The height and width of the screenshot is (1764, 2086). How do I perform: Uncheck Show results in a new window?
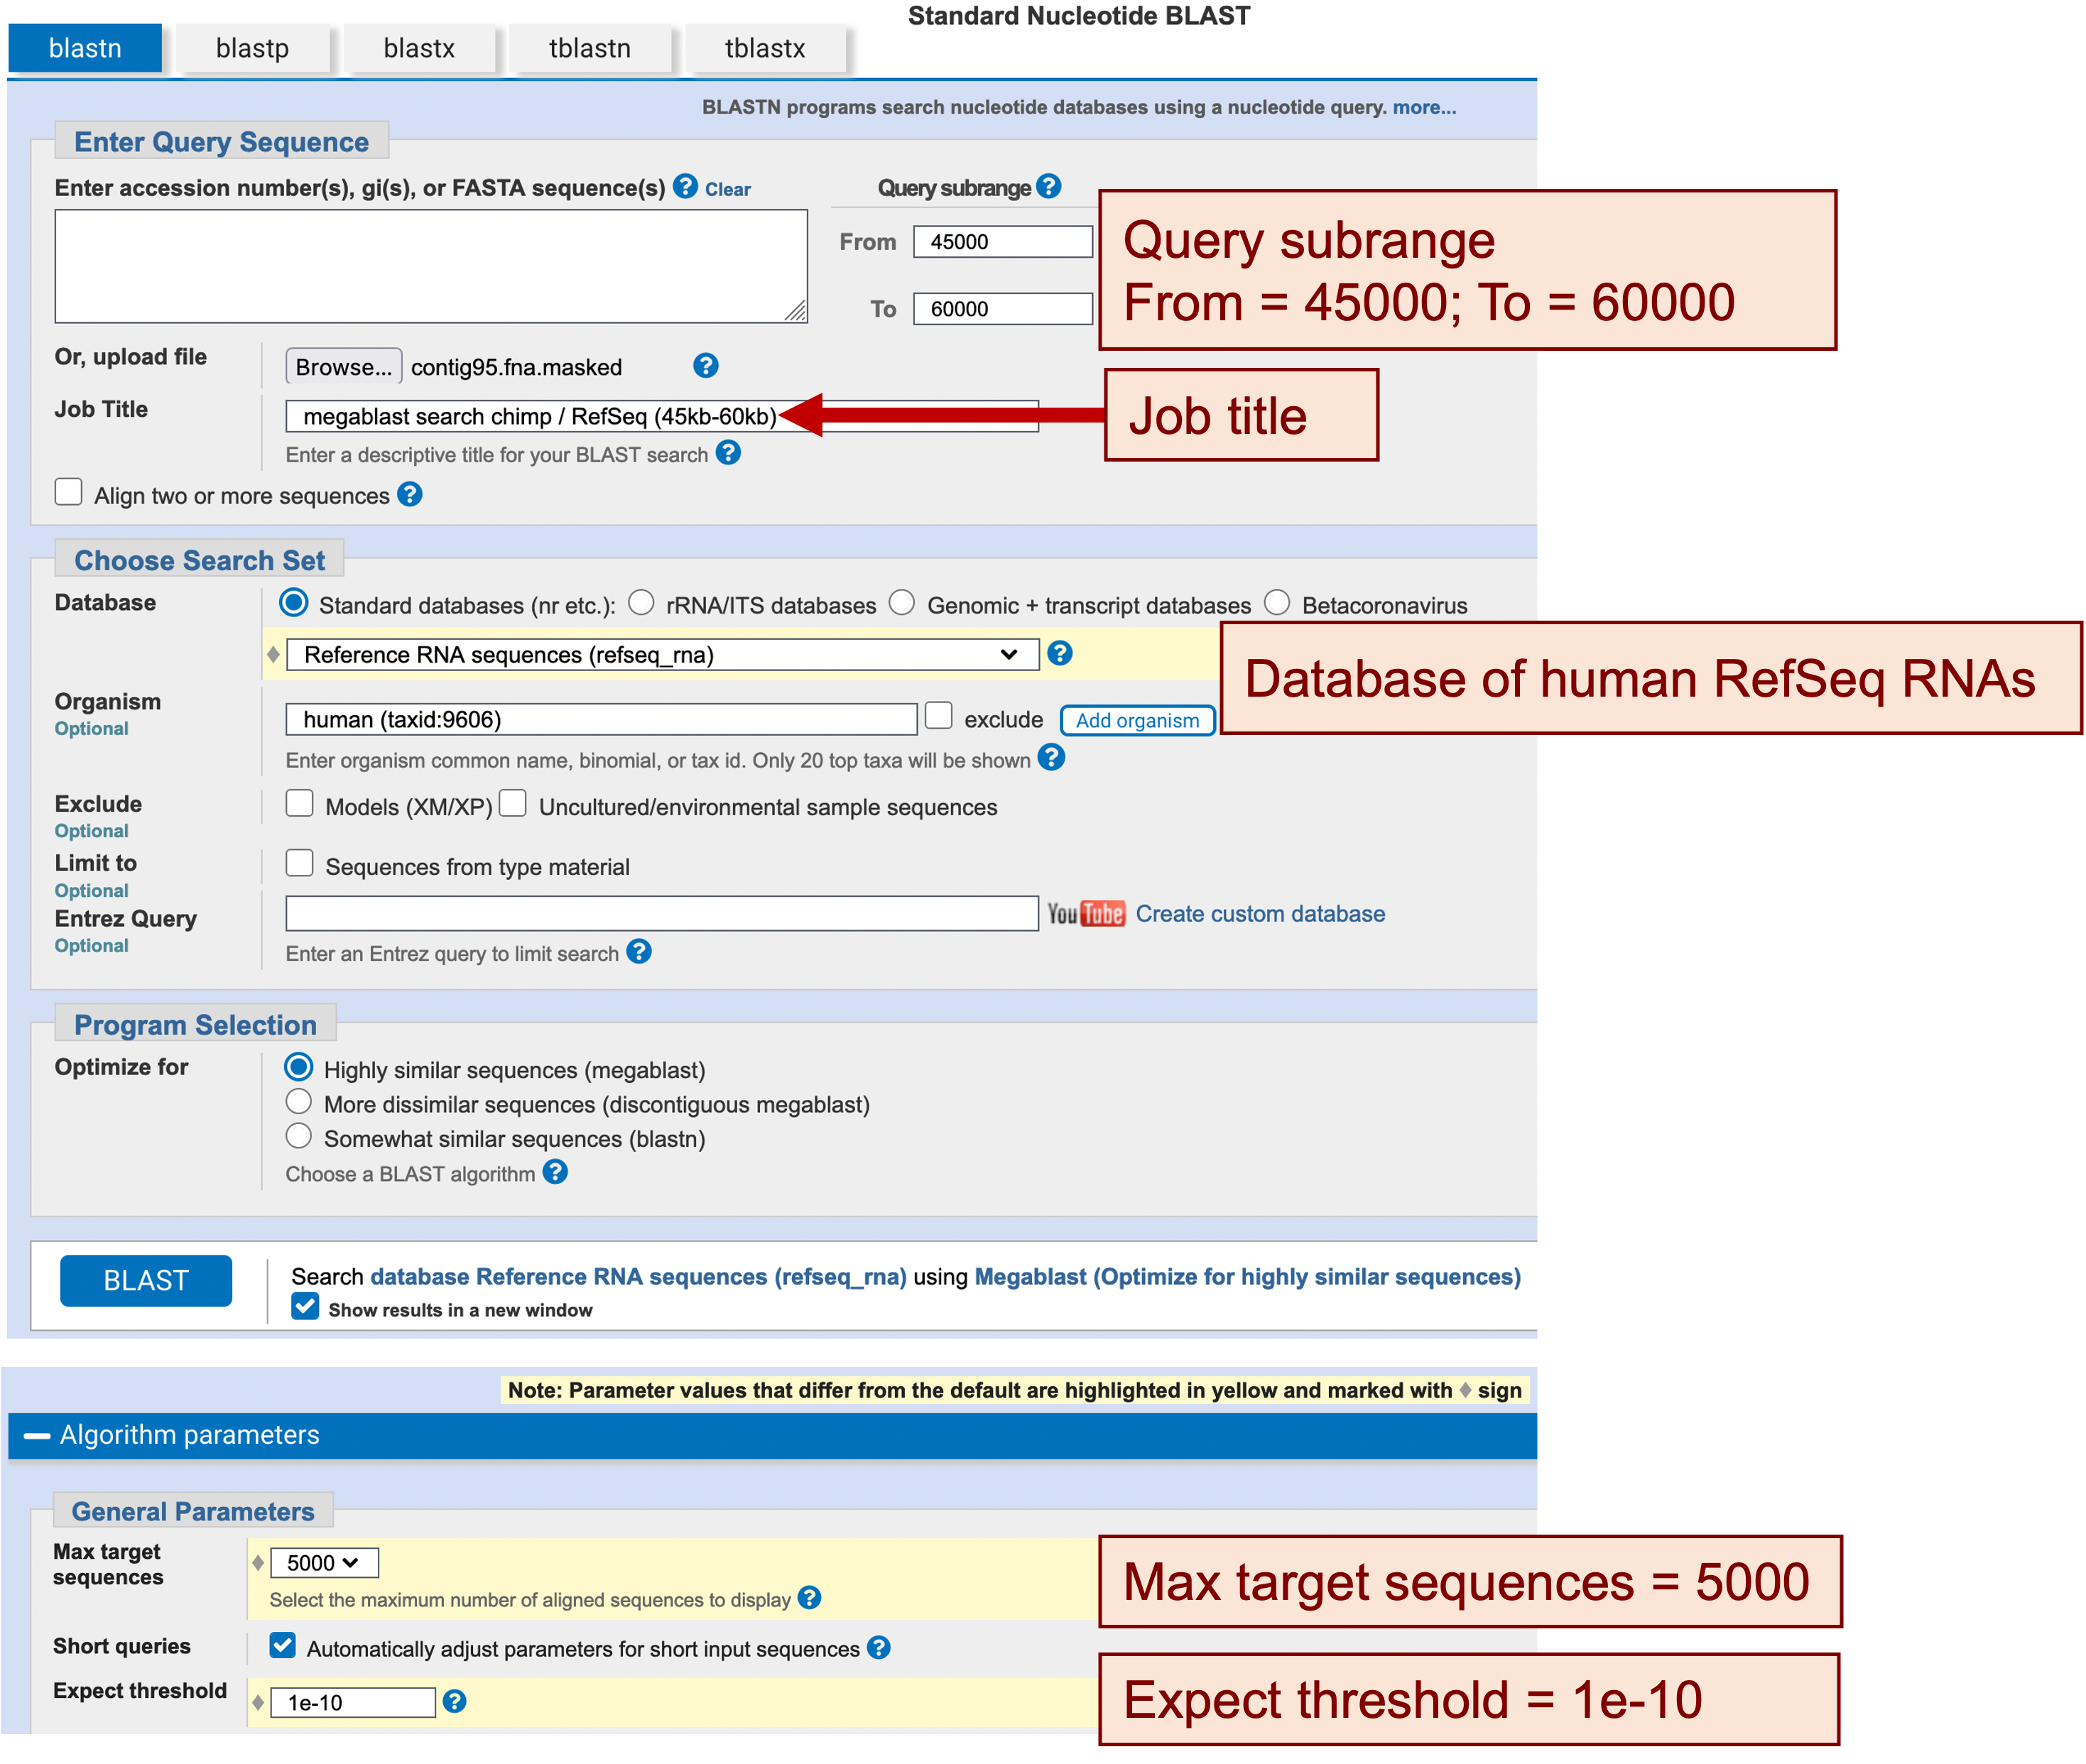click(305, 1306)
